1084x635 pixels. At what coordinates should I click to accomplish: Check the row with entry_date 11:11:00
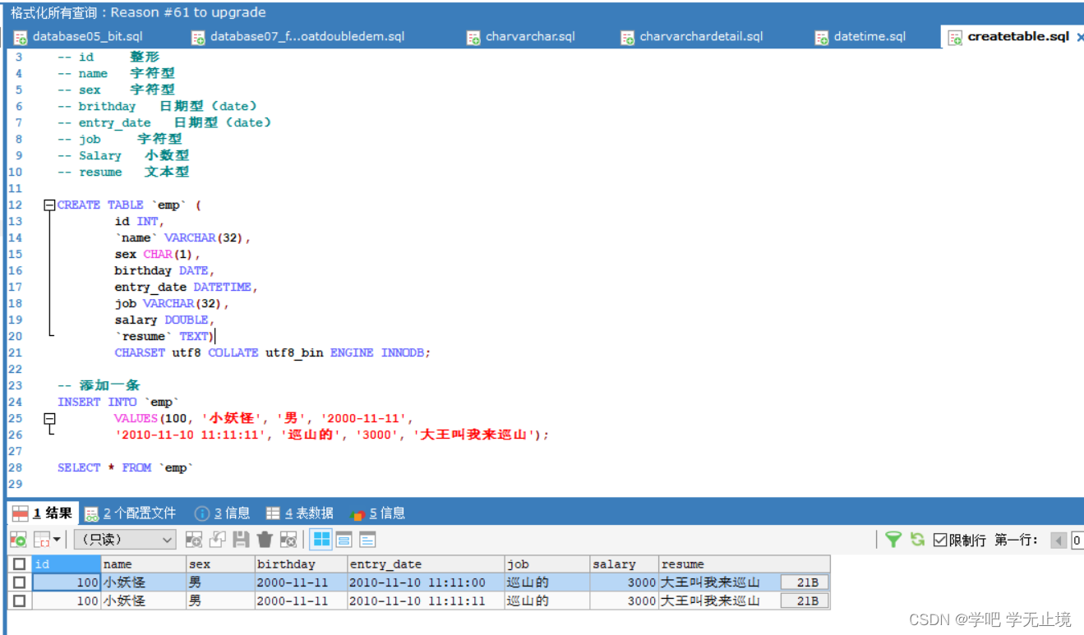19,582
